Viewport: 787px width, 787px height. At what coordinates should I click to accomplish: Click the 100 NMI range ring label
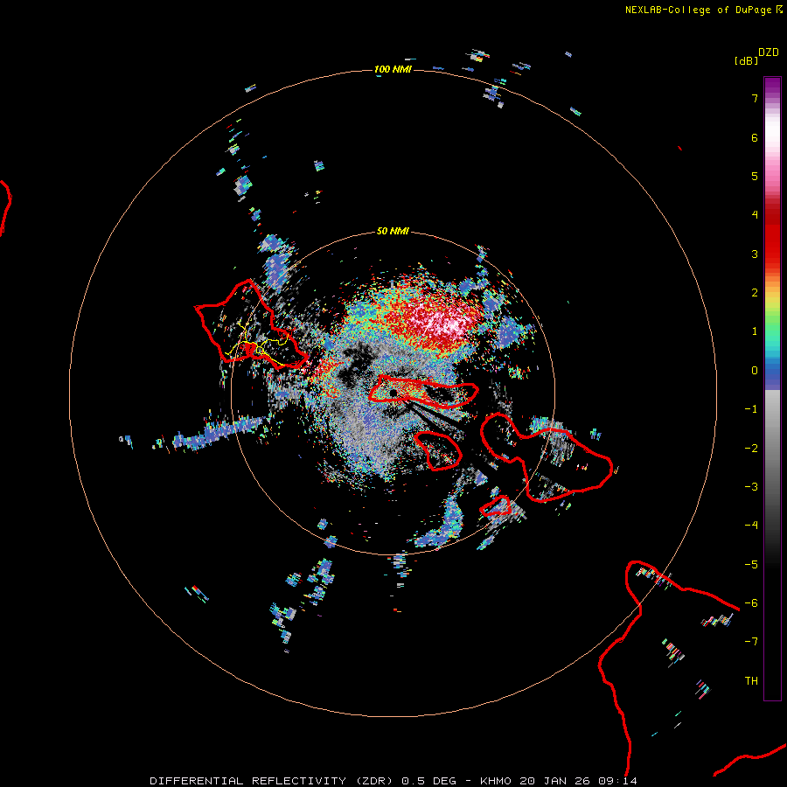click(x=393, y=69)
